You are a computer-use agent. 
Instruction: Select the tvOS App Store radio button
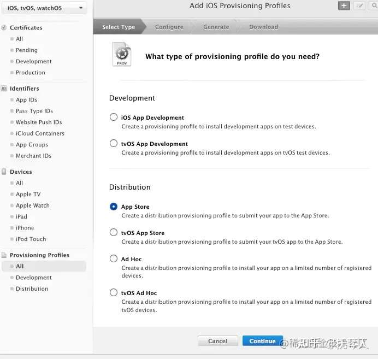click(x=114, y=232)
